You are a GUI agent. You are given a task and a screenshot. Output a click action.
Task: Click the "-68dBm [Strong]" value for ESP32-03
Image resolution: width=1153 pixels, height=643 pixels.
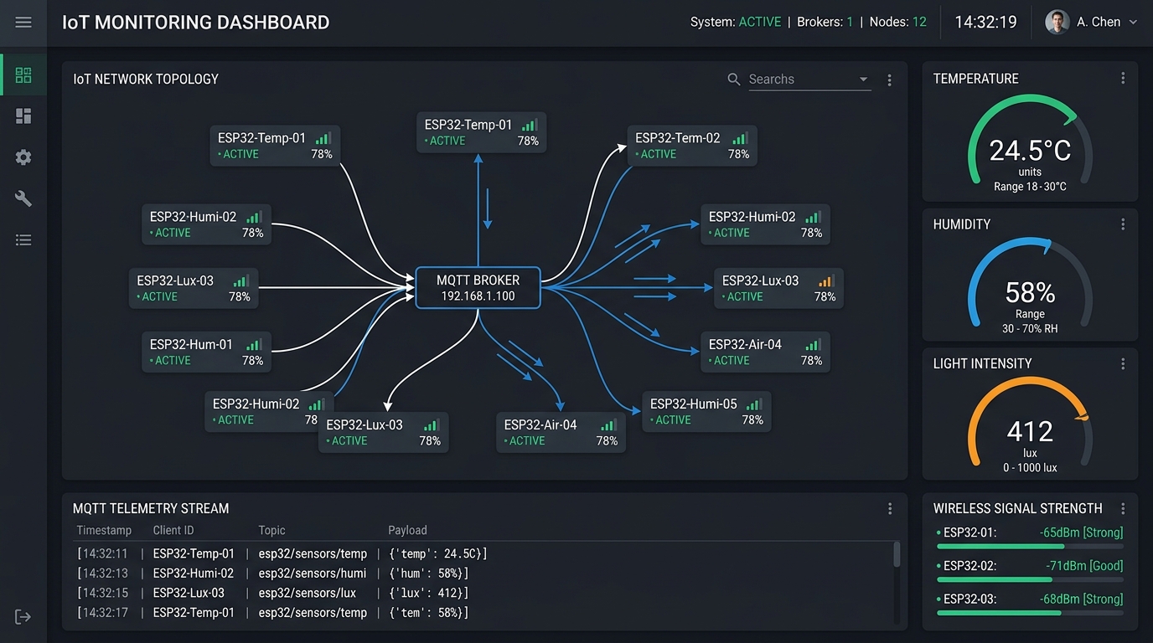pyautogui.click(x=1081, y=599)
